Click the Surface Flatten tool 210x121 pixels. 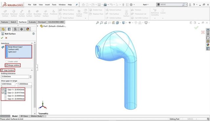tap(79, 13)
